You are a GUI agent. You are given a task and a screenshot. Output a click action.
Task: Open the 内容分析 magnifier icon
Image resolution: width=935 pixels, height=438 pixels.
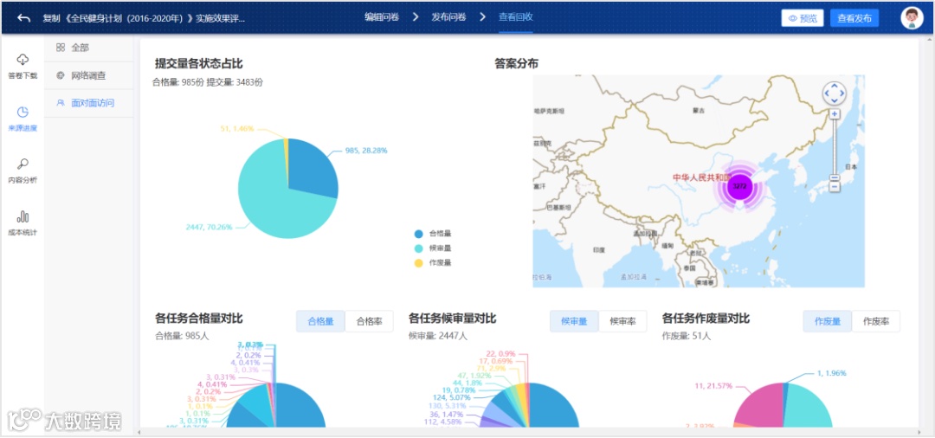[23, 164]
